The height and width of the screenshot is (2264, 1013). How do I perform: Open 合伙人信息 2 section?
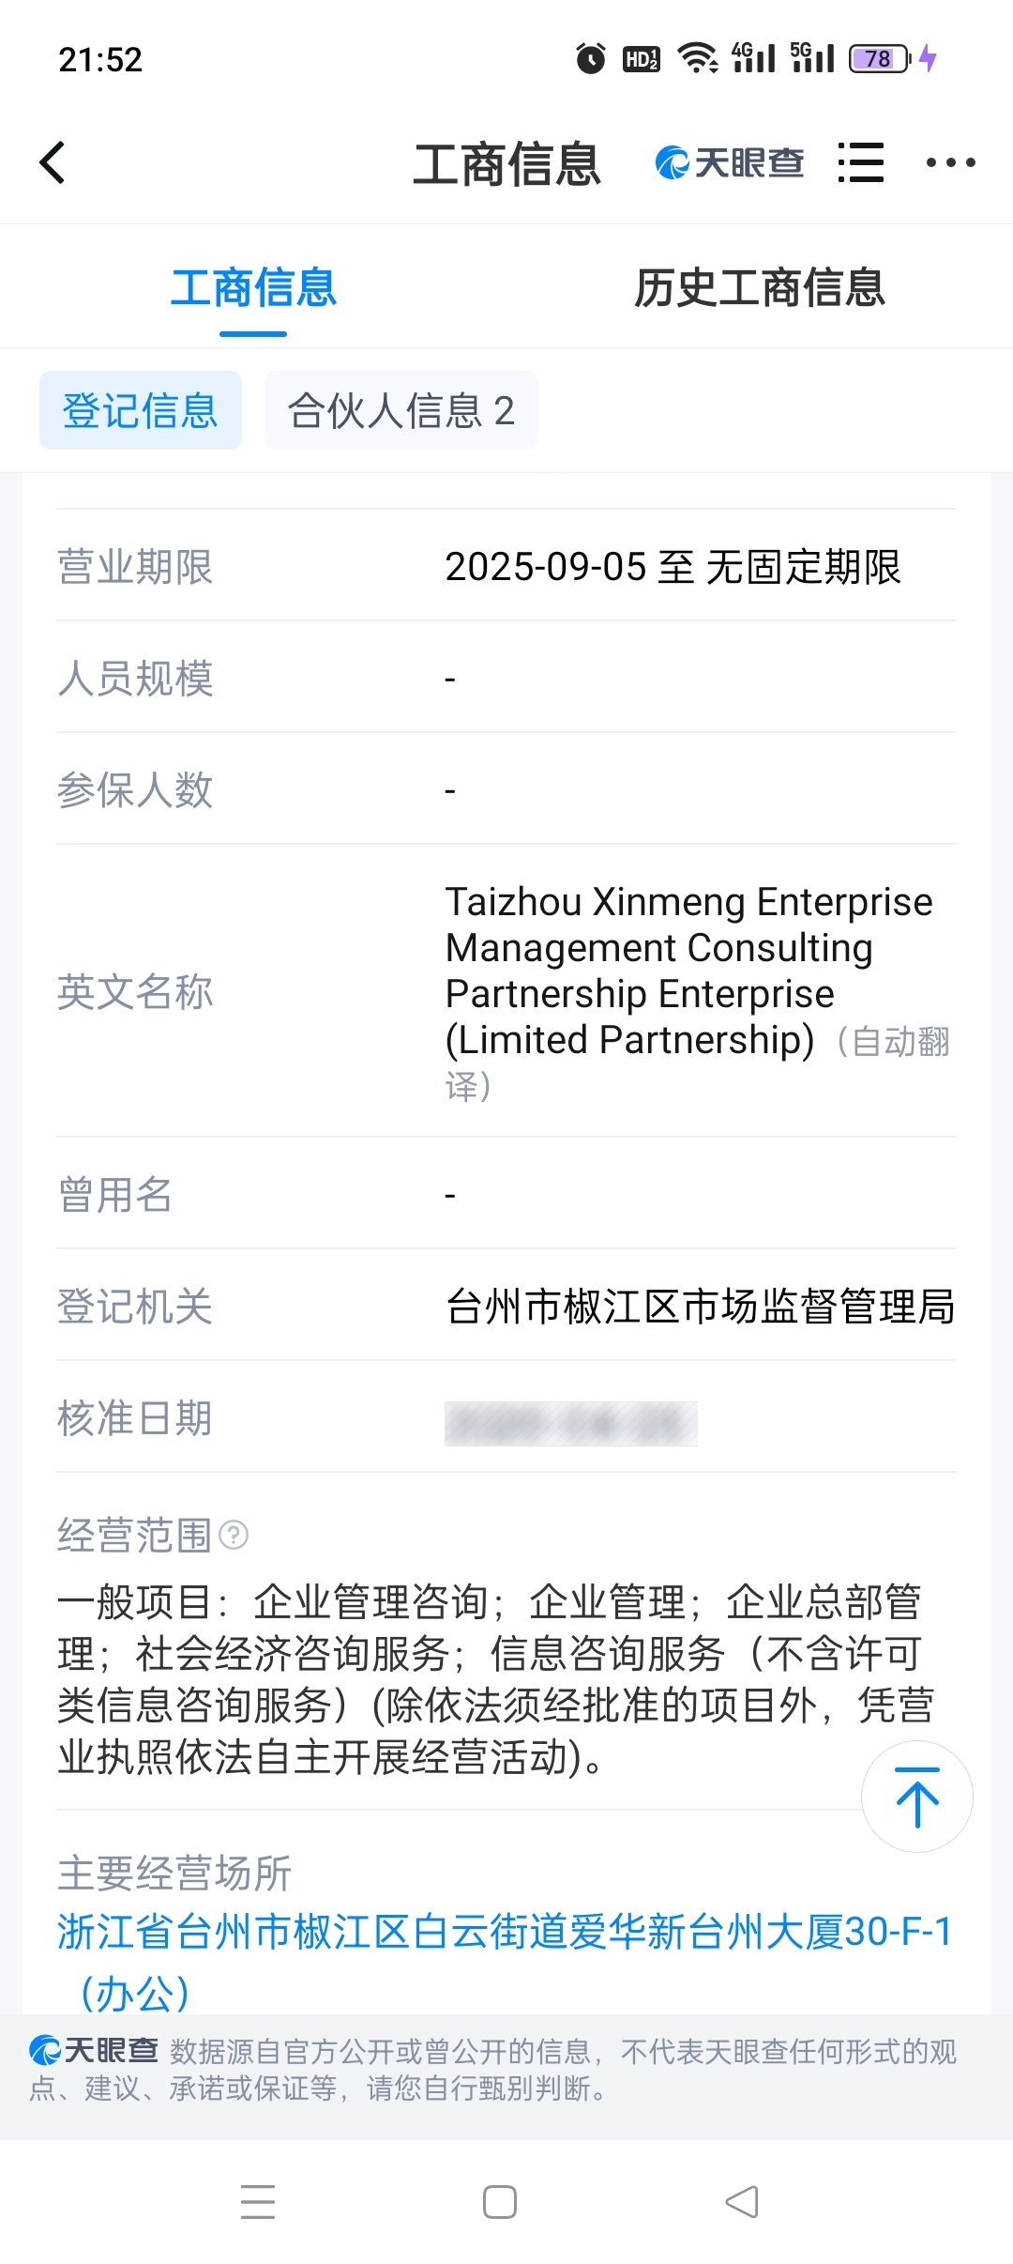click(x=401, y=410)
